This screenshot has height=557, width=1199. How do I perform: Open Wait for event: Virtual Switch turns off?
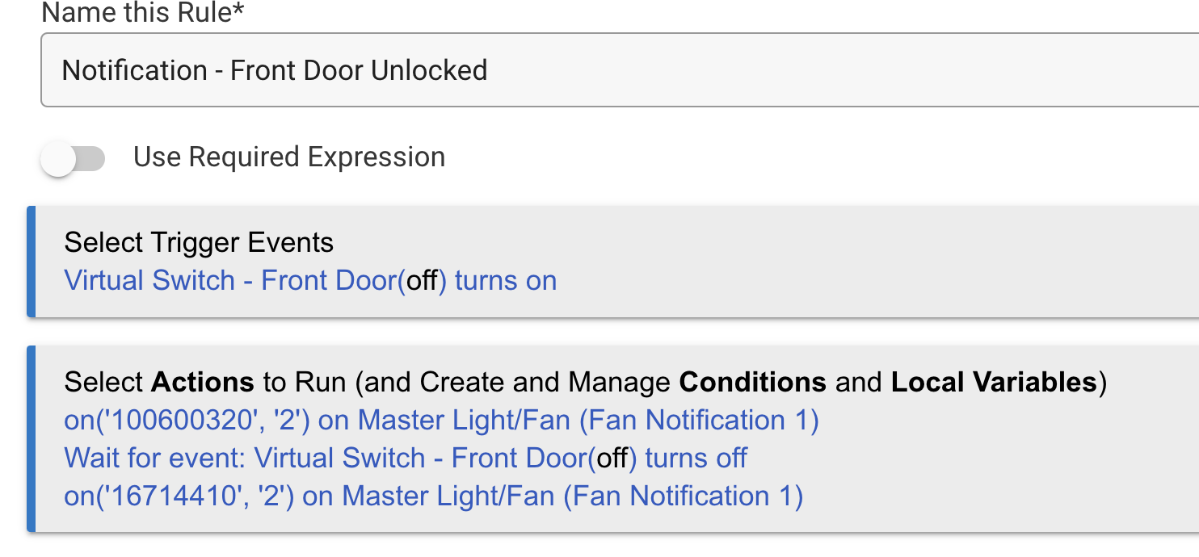tap(405, 458)
